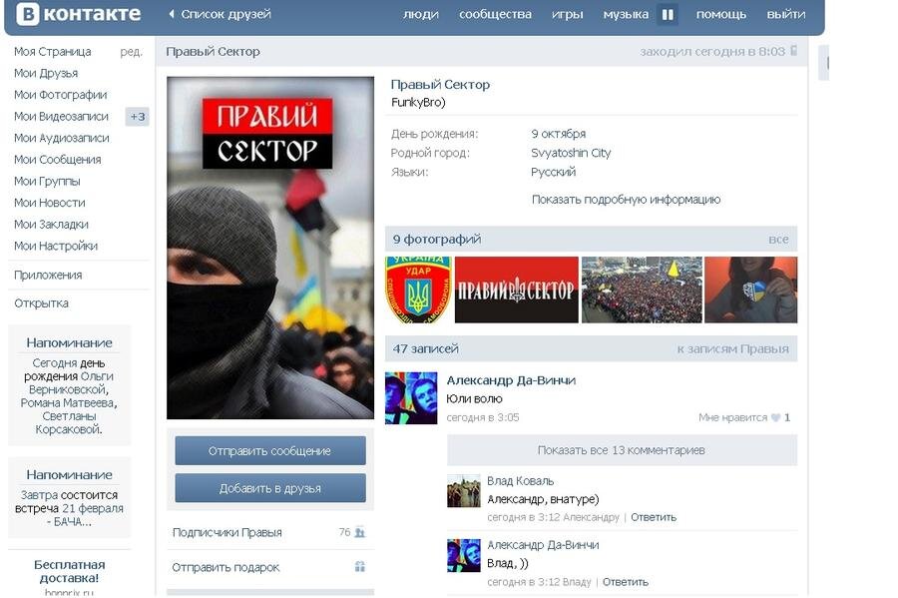Open Мои Фотографии in sidebar

[x=60, y=95]
